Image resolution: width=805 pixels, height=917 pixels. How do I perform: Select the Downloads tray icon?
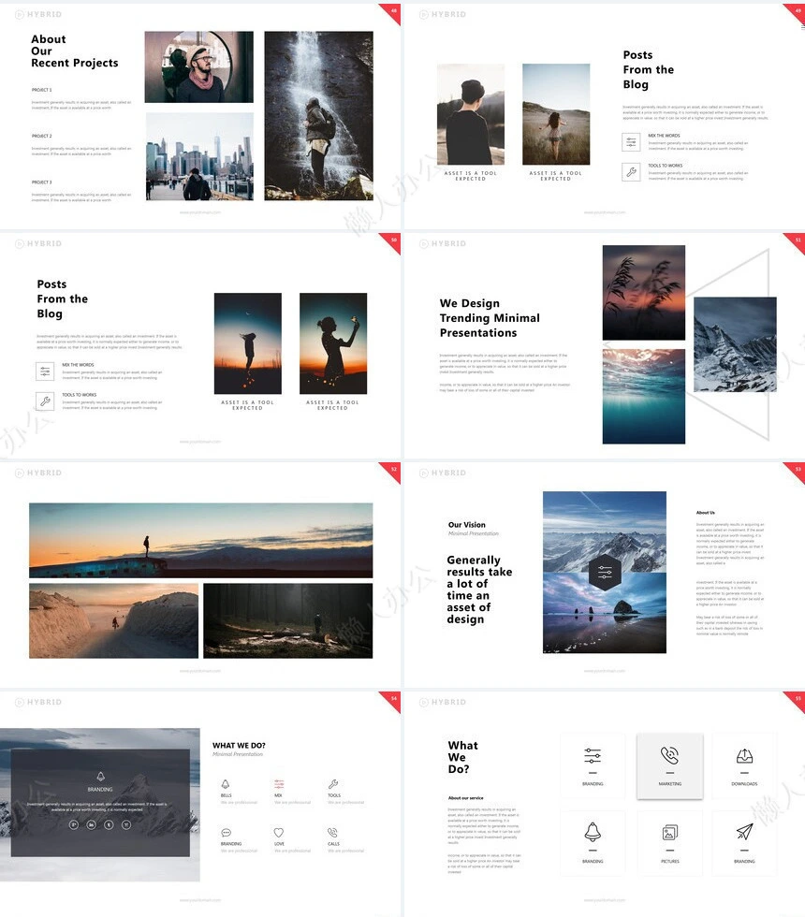coord(744,756)
